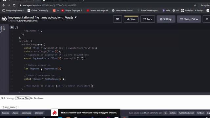Open pen in new window icon
The width and height of the screenshot is (210, 118).
coord(165,113)
